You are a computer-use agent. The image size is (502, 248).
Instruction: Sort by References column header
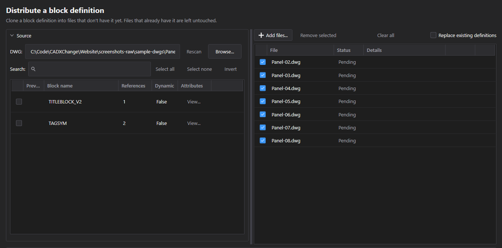pos(135,86)
